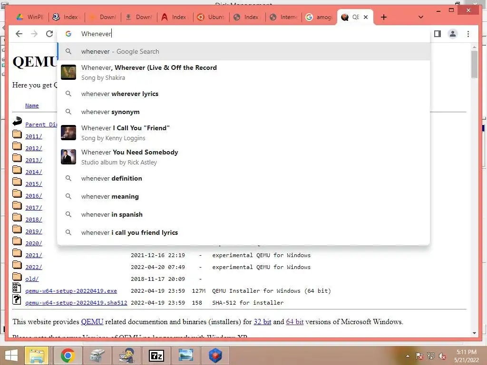Reload the page with the refresh icon
Image resolution: width=487 pixels, height=365 pixels.
(49, 34)
